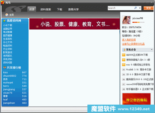
Task: Select the 手机资料 category
Action: (x=7, y=59)
